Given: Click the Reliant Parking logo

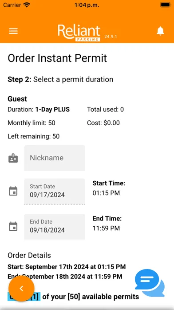Looking at the screenshot, I should click(x=79, y=33).
